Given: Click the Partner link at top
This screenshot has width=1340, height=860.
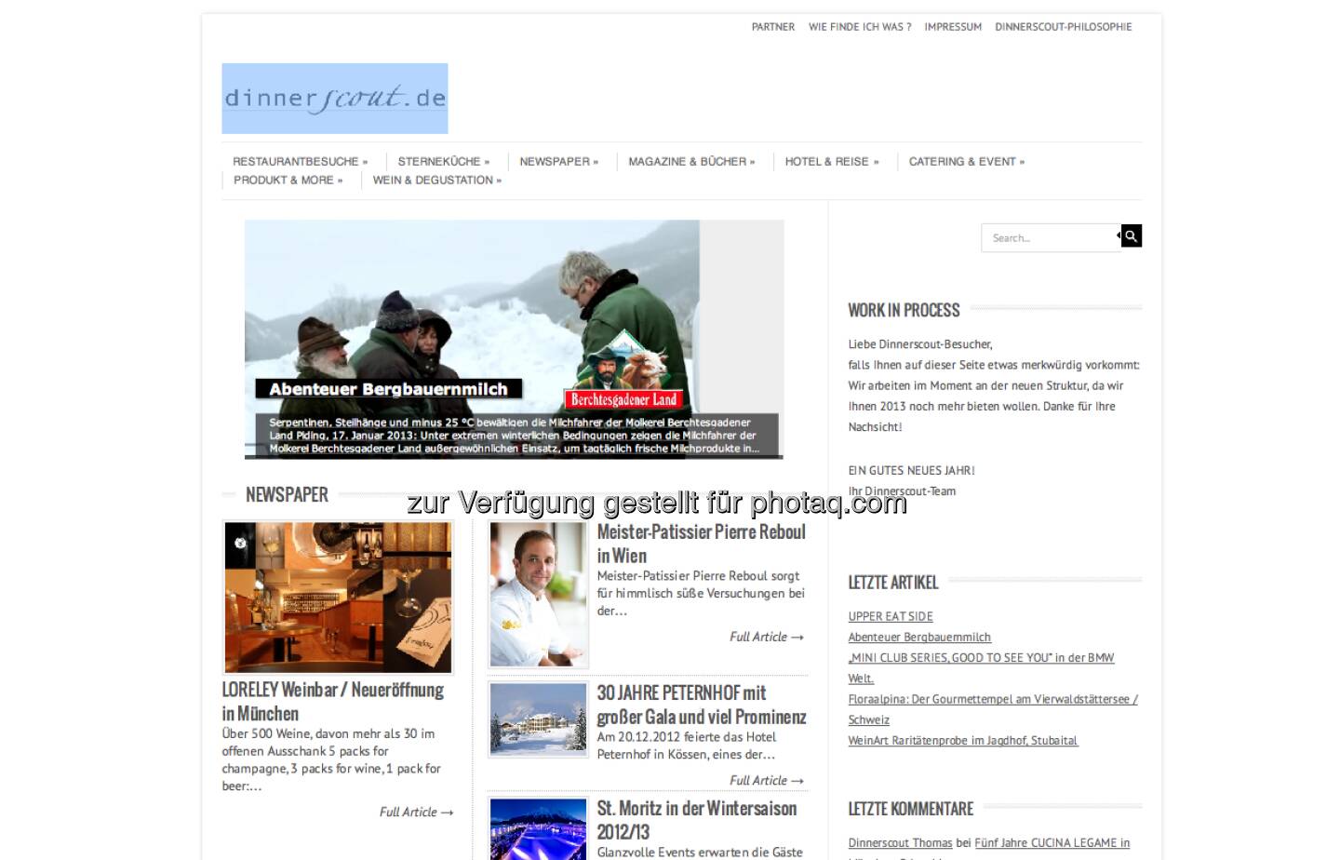Looking at the screenshot, I should coord(772,27).
